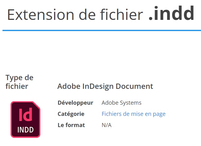201x146 pixels.
Task: Click the word "Document" in the file type heading
Action: tap(135, 86)
